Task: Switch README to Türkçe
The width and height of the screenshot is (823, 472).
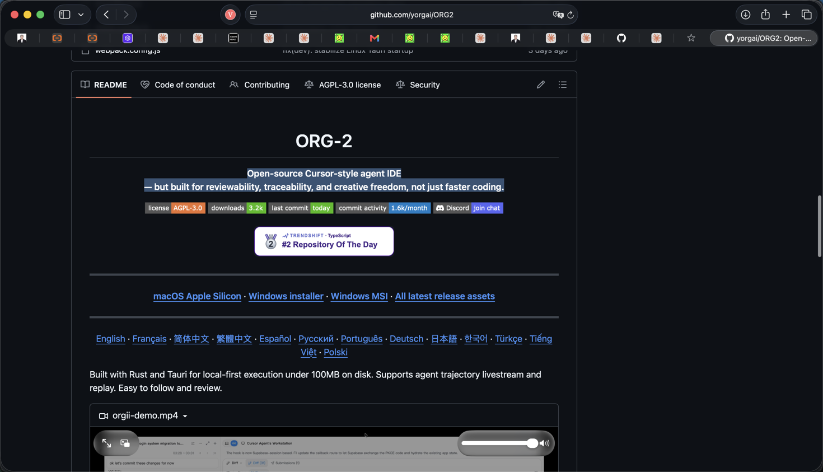Action: (508, 339)
